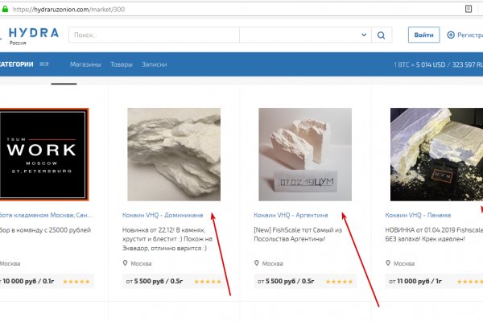Switch to the Магазины tab
483x322 pixels.
[x=85, y=64]
